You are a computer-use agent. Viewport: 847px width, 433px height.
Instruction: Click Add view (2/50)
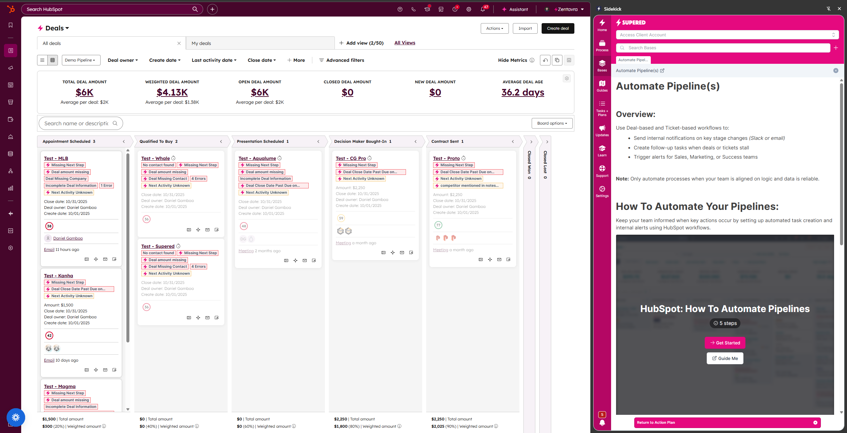pos(361,43)
